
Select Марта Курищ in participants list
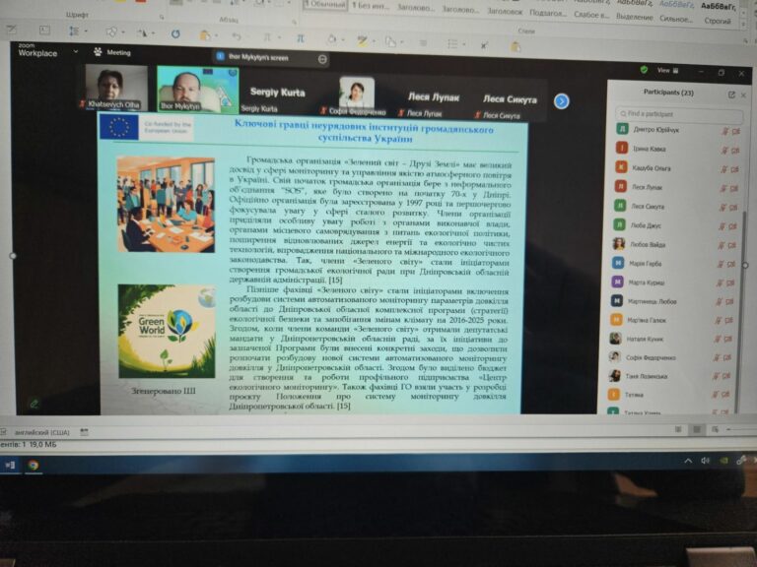[674, 283]
